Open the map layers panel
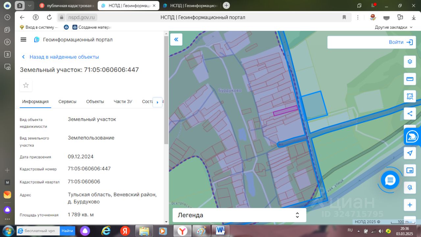 tap(410, 62)
